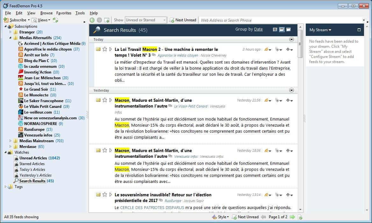372x223 pixels.
Task: Open the Tools menu
Action: (x=80, y=13)
